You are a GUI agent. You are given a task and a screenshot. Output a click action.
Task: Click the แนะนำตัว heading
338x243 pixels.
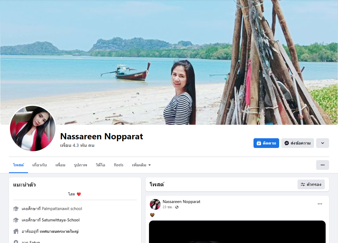(25, 185)
